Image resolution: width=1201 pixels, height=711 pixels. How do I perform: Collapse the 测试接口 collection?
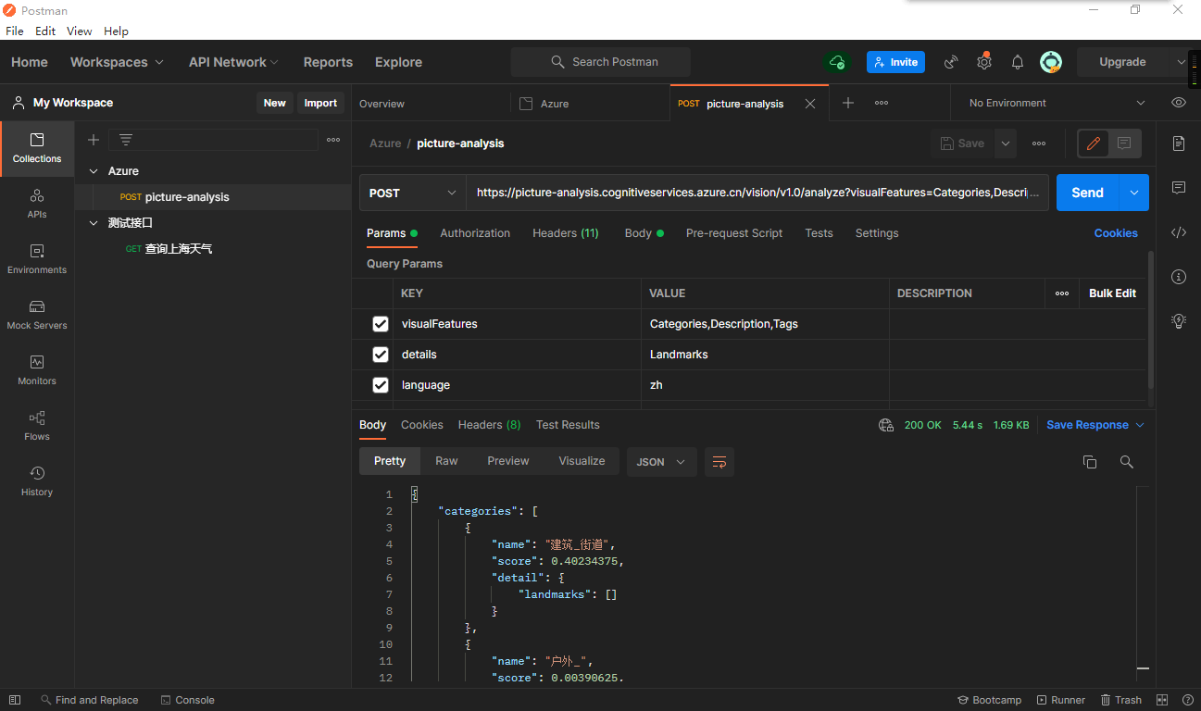coord(94,223)
